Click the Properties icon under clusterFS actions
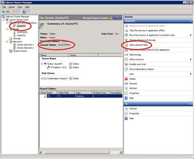 [x=126, y=93]
